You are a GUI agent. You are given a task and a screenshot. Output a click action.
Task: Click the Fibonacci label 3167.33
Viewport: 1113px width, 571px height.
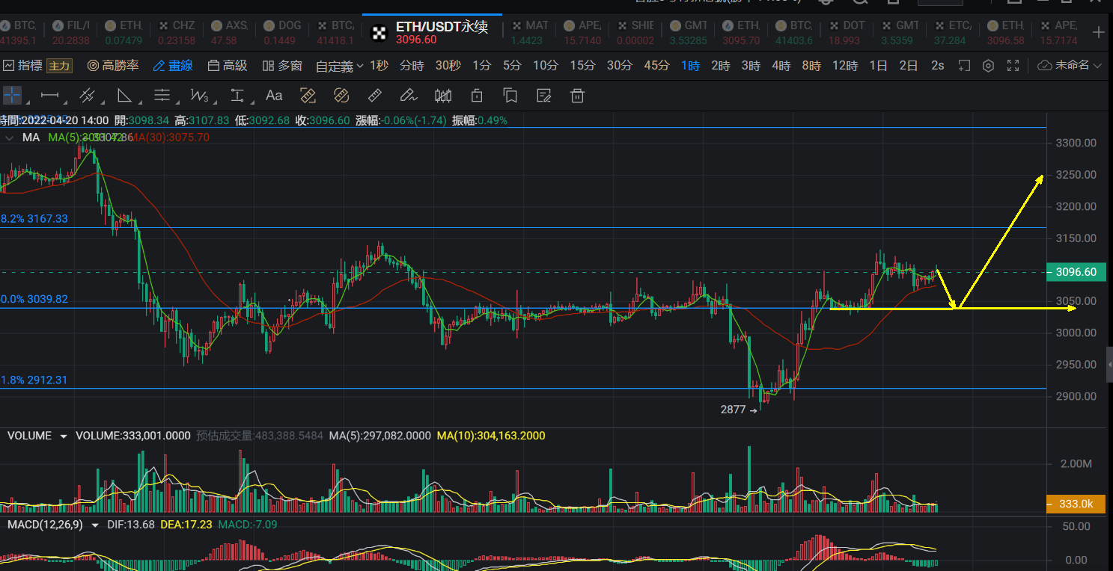[x=34, y=219]
